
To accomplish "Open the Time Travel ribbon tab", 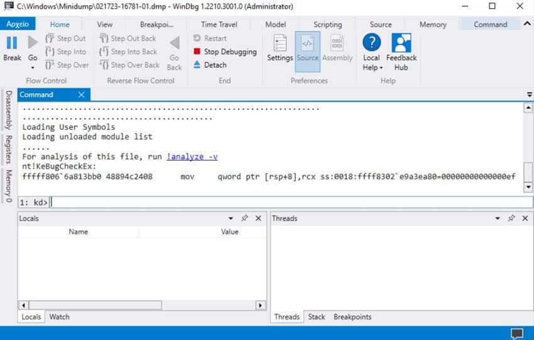I will point(219,24).
